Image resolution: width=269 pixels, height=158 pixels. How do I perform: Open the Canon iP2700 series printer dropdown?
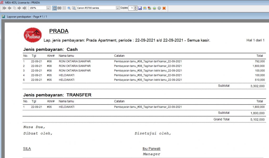117,8
